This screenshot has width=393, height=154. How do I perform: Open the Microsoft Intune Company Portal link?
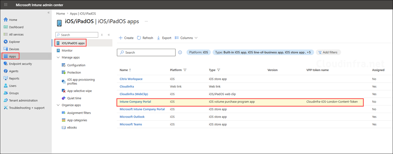coord(142,109)
